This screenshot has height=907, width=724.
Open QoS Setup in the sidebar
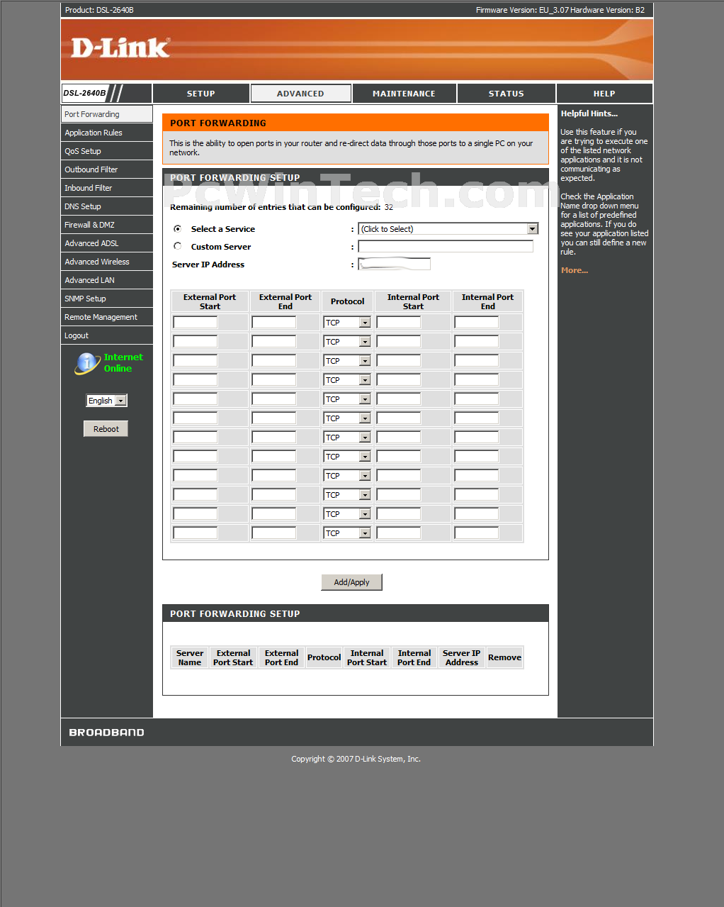click(107, 151)
